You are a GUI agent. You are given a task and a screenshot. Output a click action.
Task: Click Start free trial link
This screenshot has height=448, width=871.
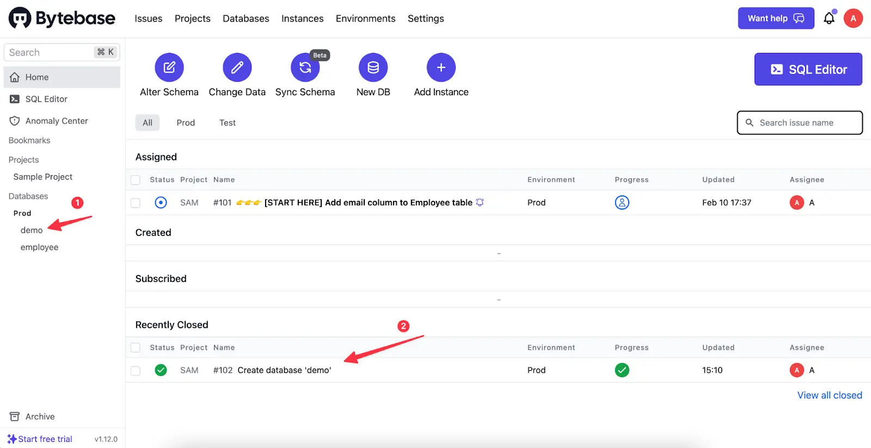(x=45, y=439)
